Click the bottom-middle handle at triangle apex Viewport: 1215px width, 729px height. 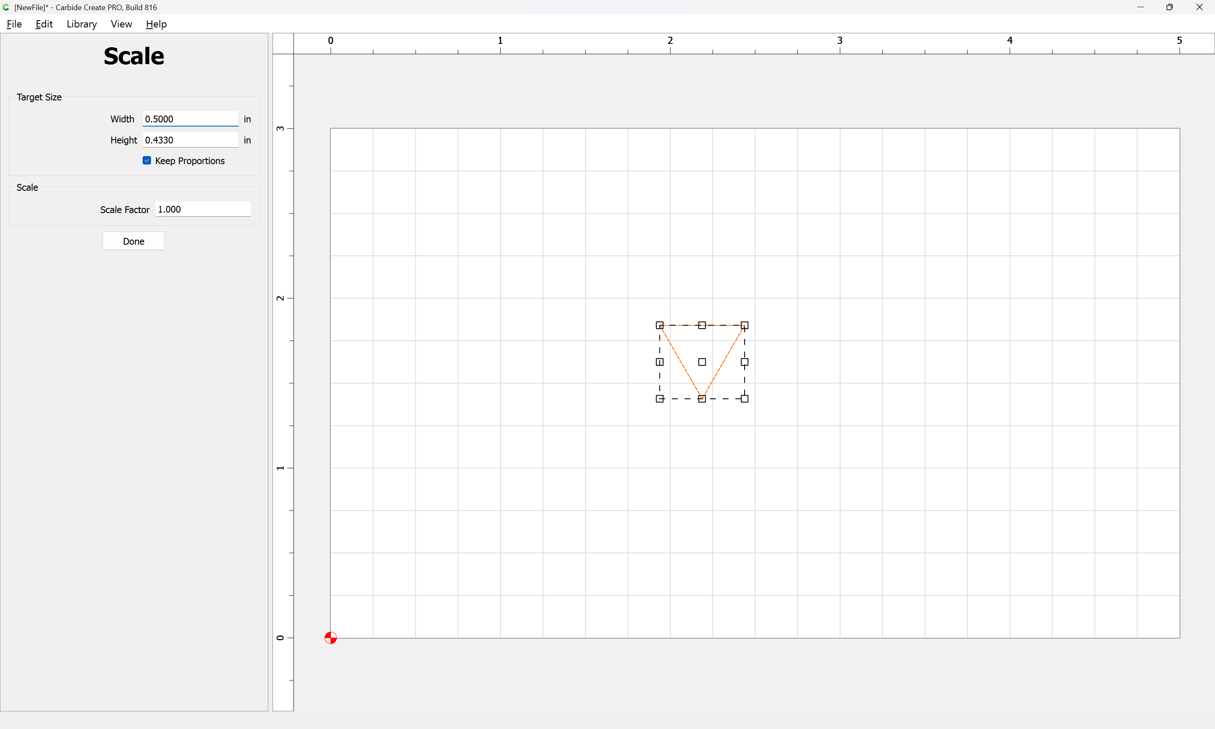click(x=702, y=399)
